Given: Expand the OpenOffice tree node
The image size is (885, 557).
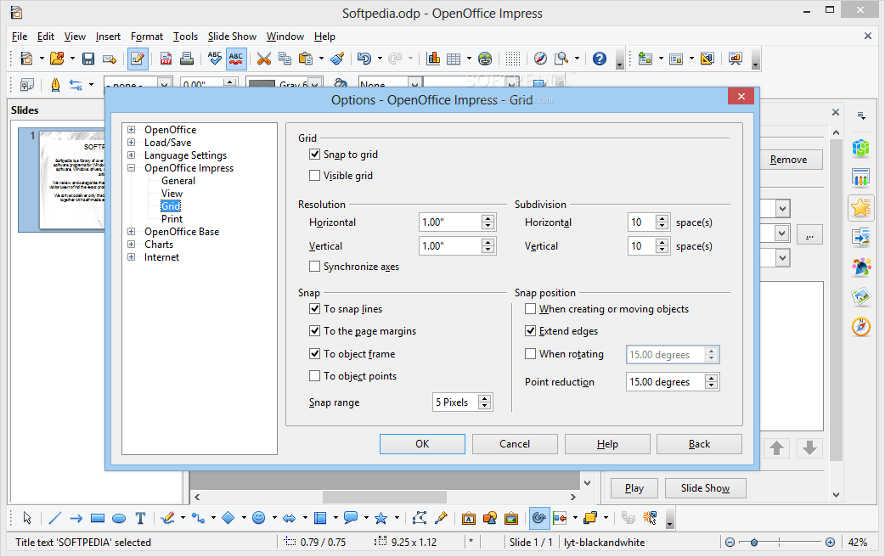Looking at the screenshot, I should pos(132,129).
